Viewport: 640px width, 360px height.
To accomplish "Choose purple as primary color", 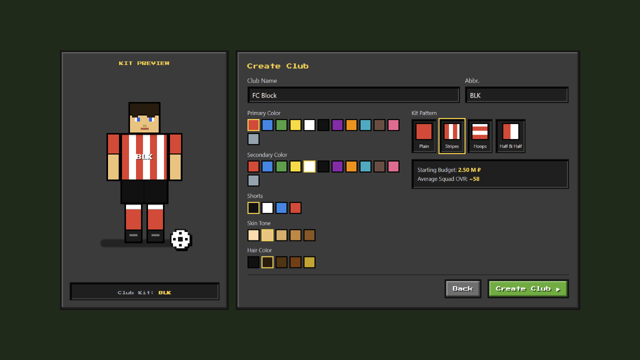I will tap(337, 125).
